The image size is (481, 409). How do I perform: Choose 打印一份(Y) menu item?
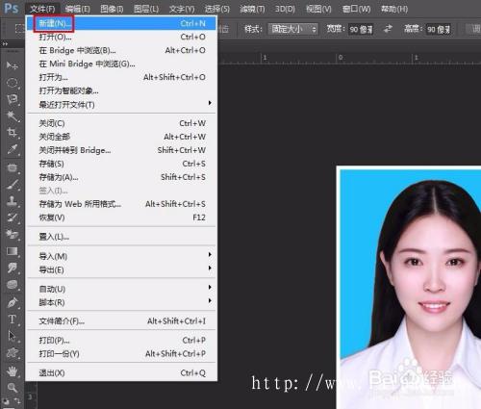pyautogui.click(x=121, y=354)
